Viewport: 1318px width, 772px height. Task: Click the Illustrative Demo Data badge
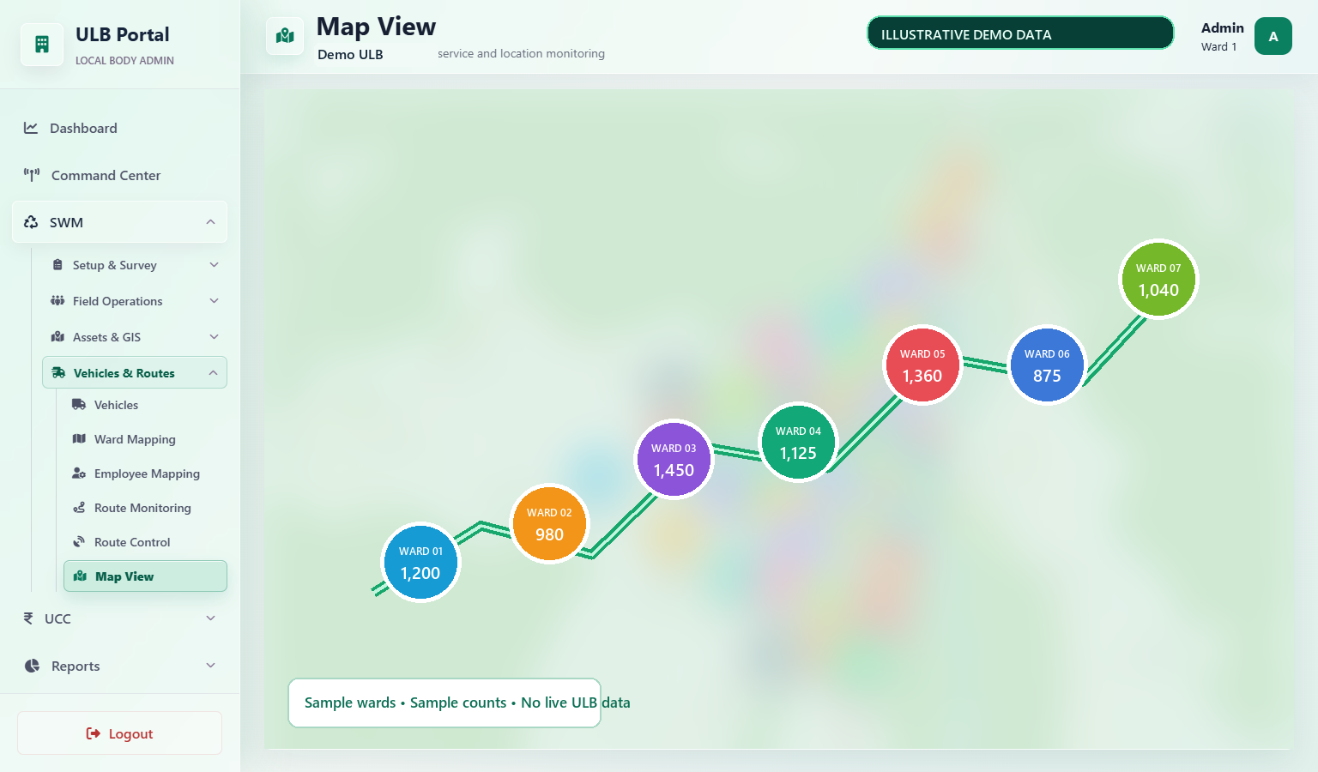1020,33
